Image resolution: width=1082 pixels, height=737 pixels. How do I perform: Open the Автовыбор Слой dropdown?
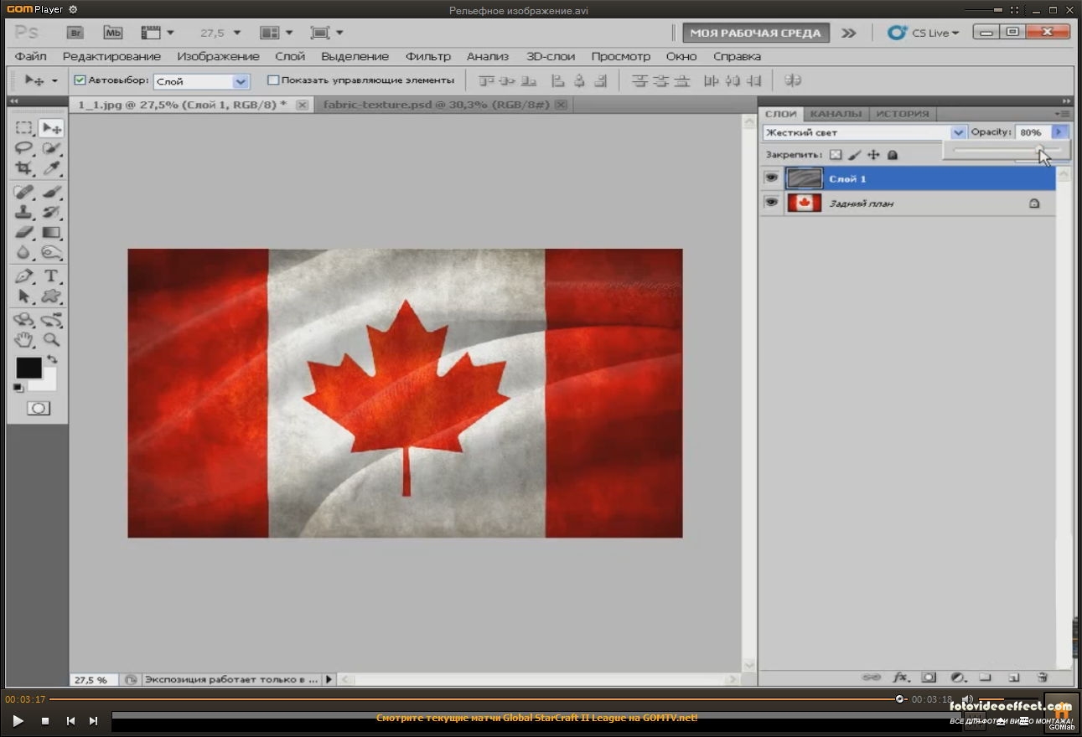click(241, 81)
